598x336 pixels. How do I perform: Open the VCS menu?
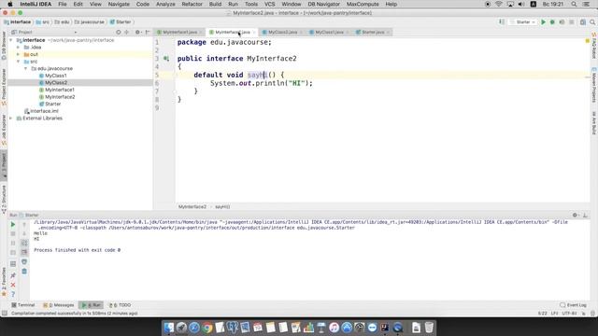(x=269, y=4)
